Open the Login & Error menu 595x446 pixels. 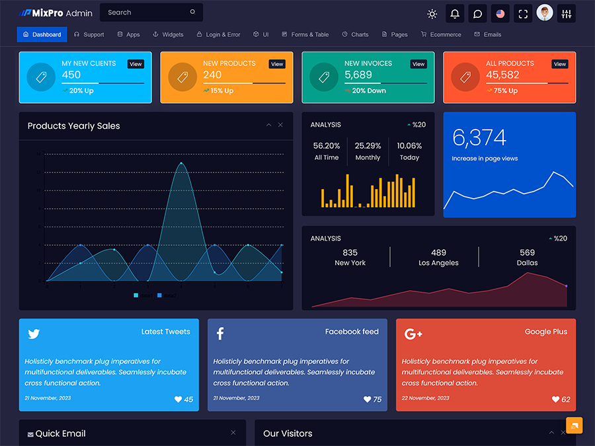219,34
